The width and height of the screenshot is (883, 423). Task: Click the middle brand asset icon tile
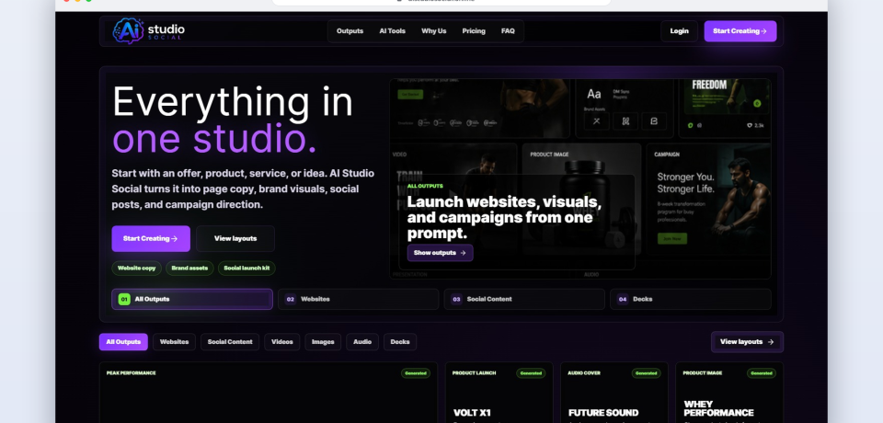(x=625, y=121)
